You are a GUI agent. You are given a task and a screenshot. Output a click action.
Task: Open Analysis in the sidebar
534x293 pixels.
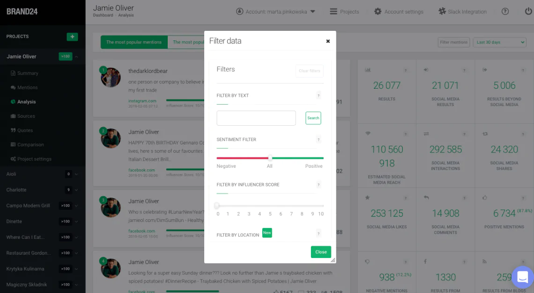(26, 101)
